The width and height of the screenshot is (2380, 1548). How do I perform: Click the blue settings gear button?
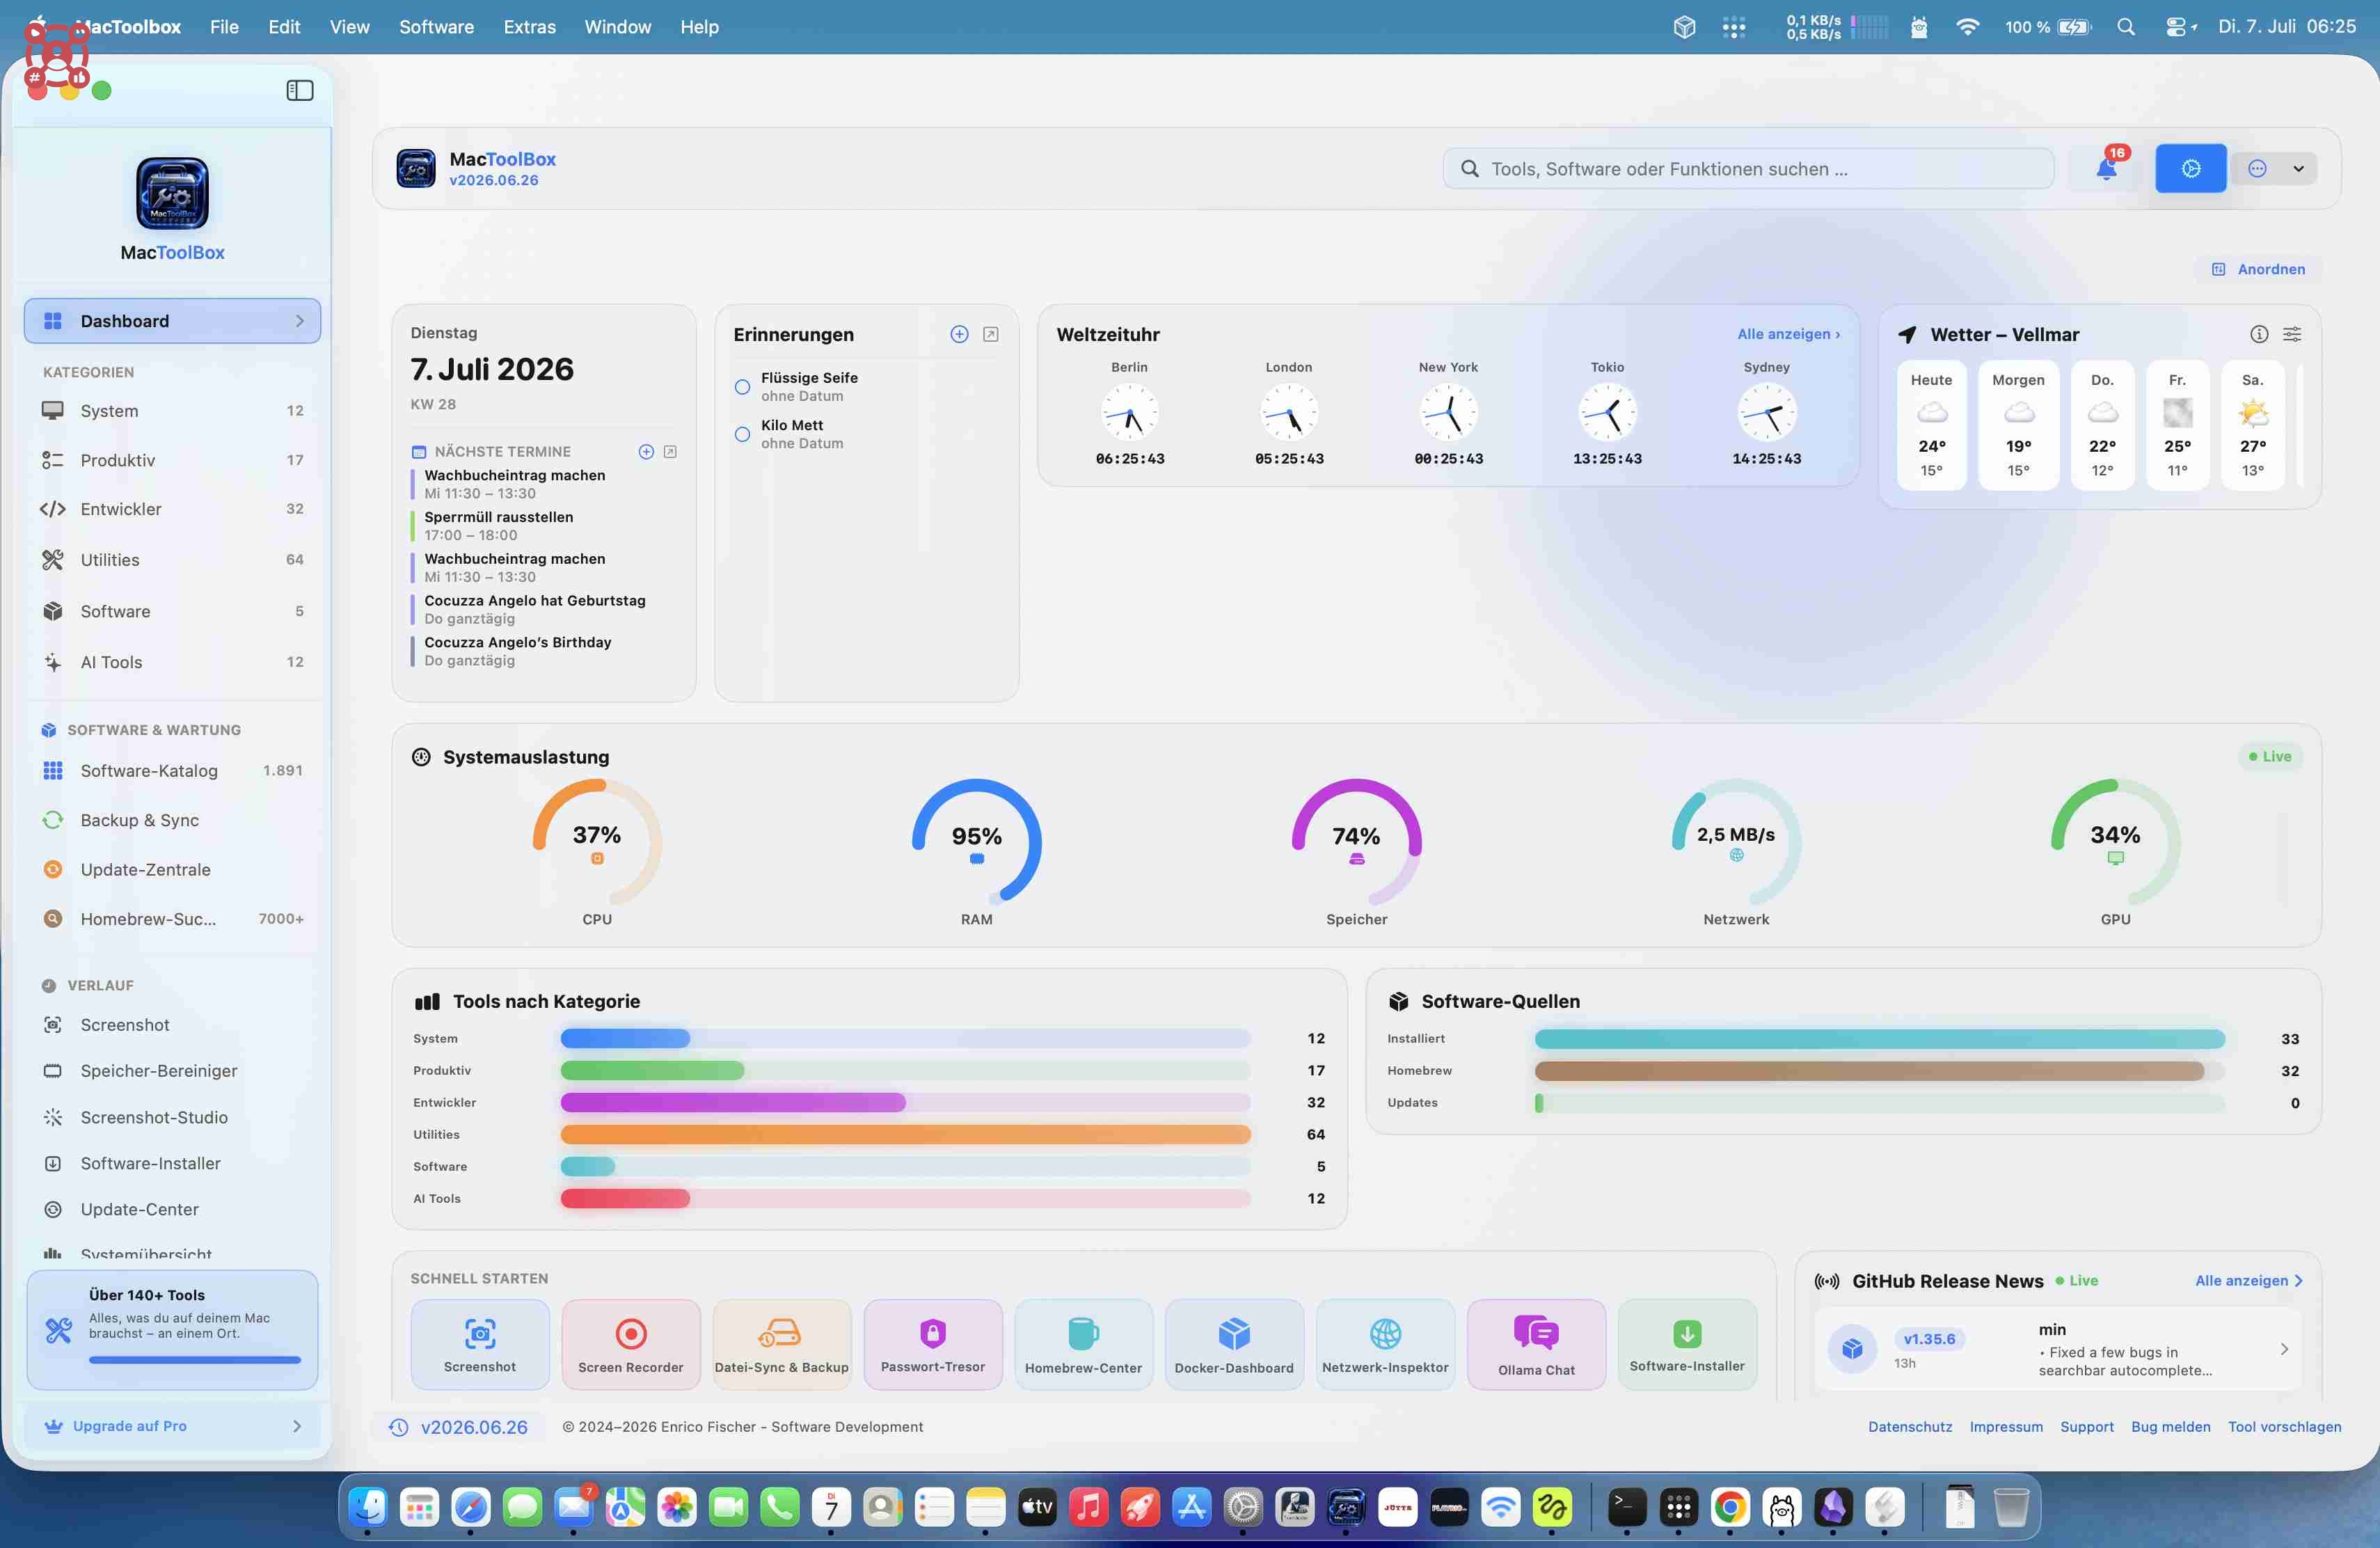pyautogui.click(x=2190, y=168)
